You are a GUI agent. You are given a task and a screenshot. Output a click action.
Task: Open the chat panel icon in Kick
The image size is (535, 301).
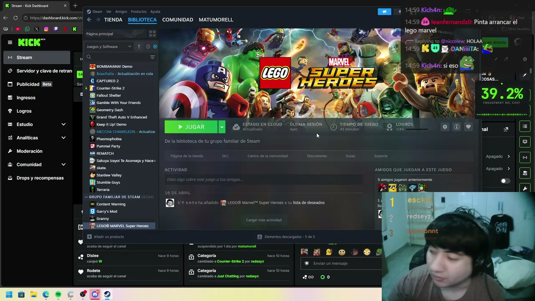[x=525, y=142]
